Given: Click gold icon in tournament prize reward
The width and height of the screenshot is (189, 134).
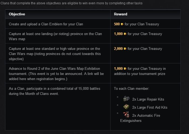Looking at the screenshot, I should click(x=125, y=69).
